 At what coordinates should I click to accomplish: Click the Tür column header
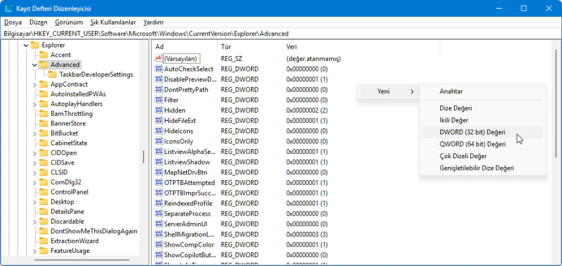click(x=250, y=47)
